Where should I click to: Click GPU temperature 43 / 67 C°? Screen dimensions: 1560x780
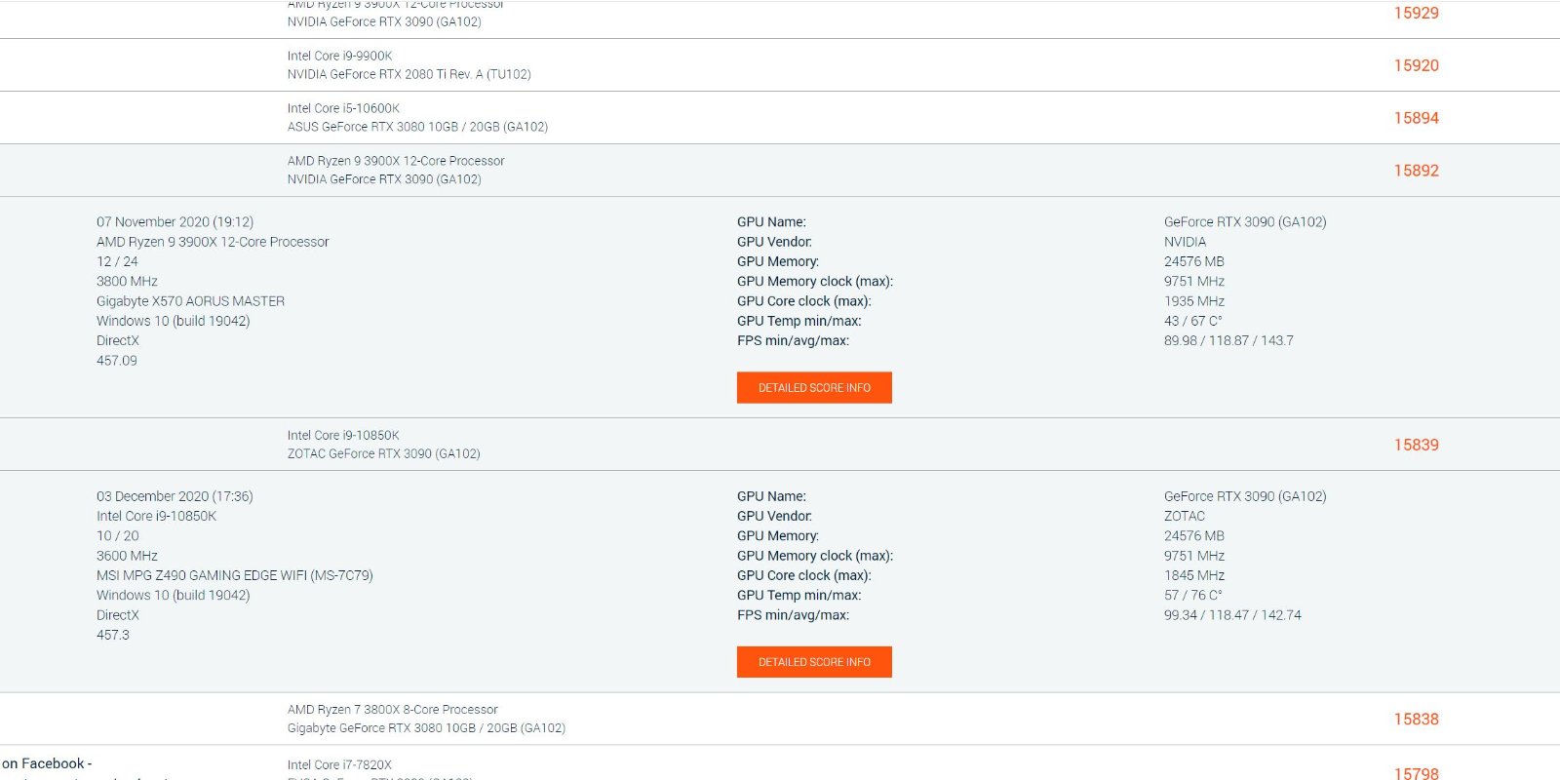pyautogui.click(x=1193, y=321)
